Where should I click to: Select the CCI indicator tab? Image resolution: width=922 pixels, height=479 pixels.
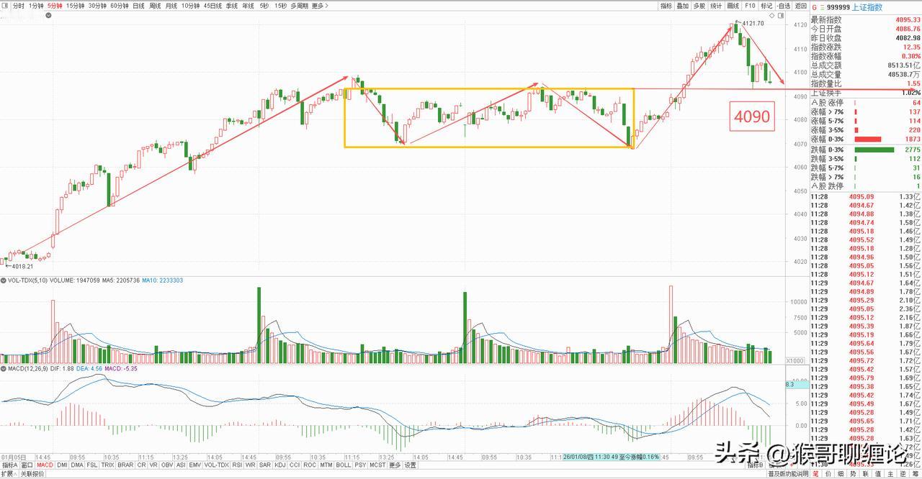[295, 465]
